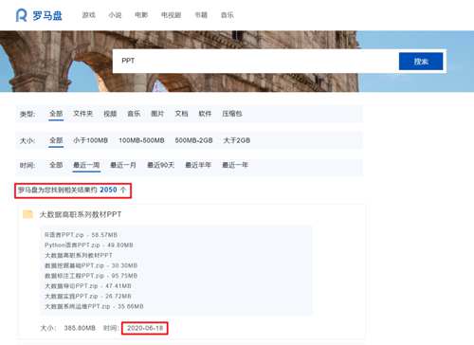
Task: Select 全部 in the 类型 filter row
Action: [x=56, y=114]
